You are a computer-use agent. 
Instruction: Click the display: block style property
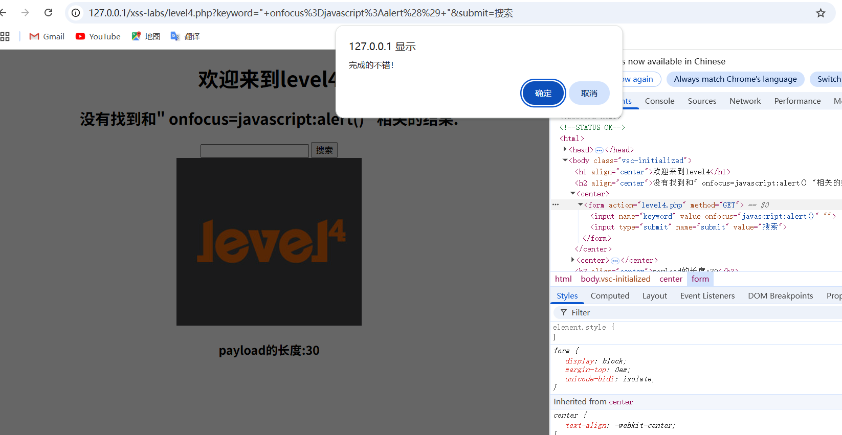[595, 361]
